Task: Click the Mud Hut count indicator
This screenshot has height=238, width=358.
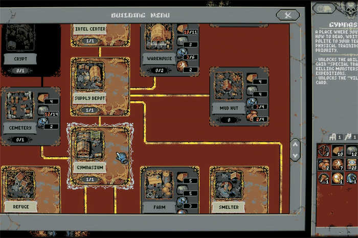Action: coord(228,121)
